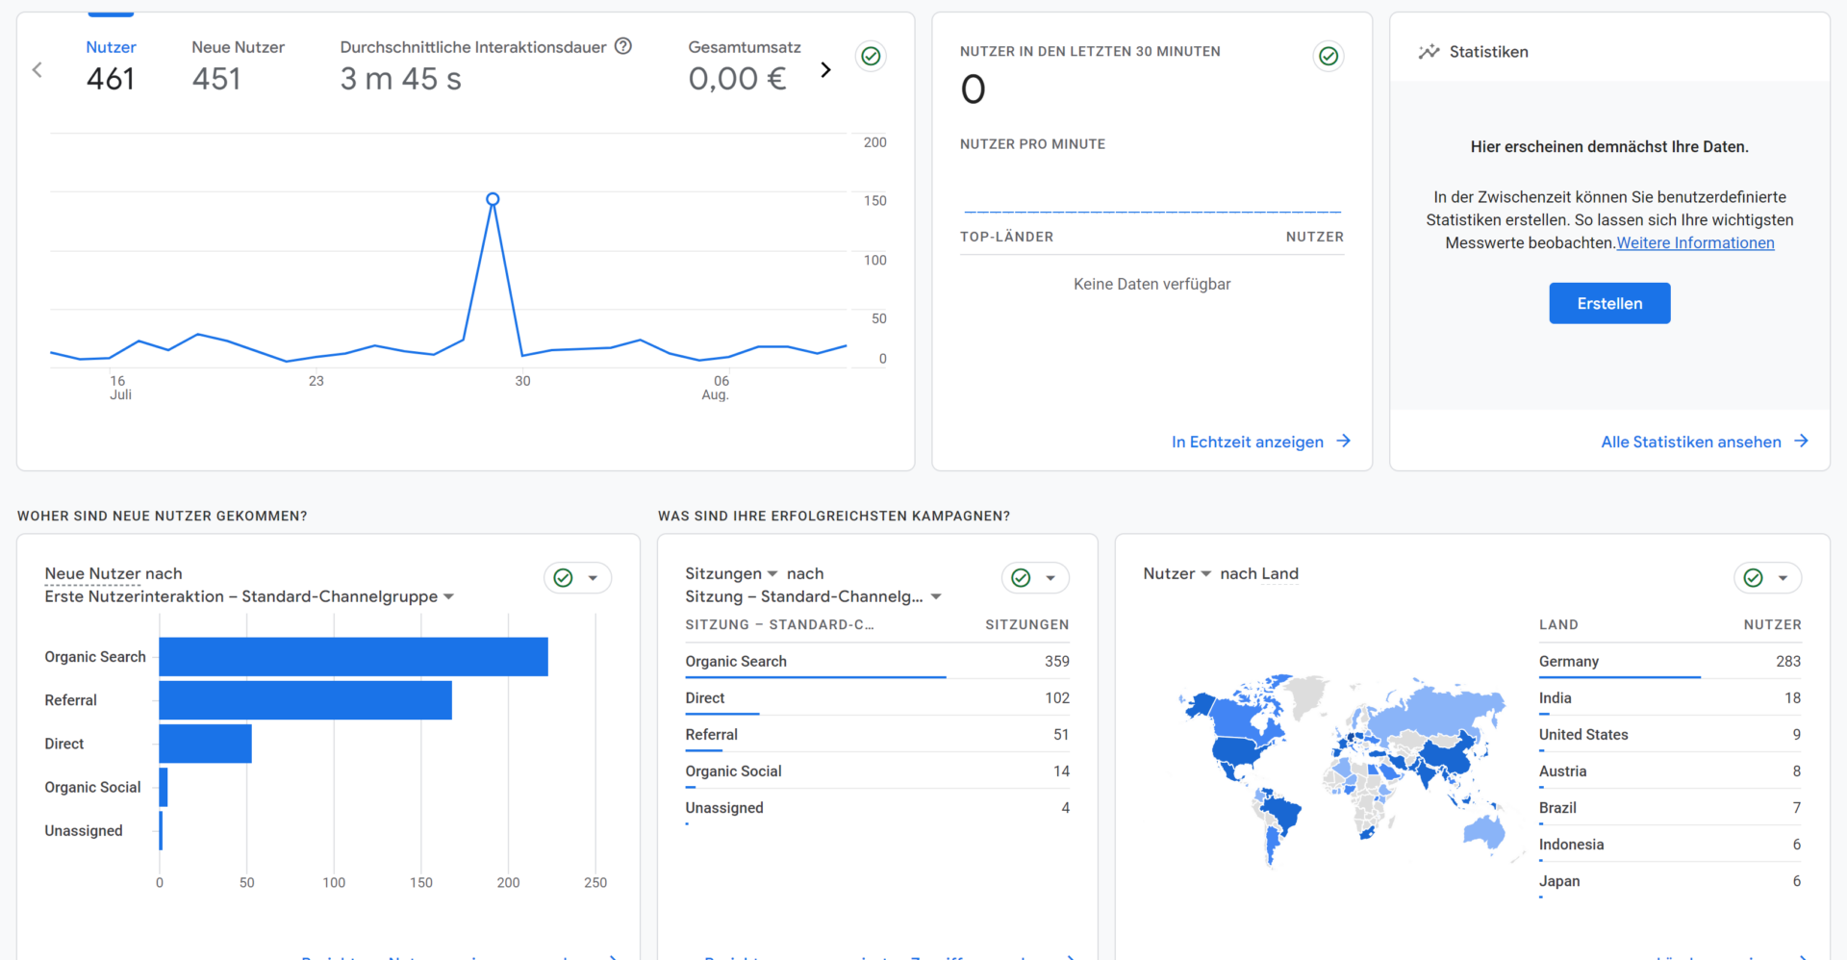
Task: Click the help icon beside Durchschnittliche Interaktionsdauer
Action: 623,45
